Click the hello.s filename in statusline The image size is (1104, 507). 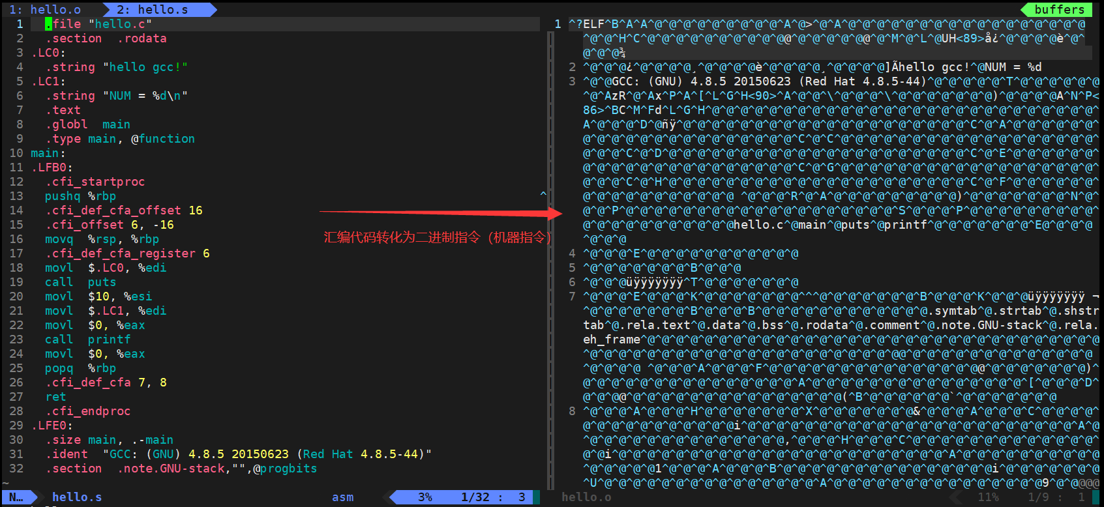click(77, 497)
